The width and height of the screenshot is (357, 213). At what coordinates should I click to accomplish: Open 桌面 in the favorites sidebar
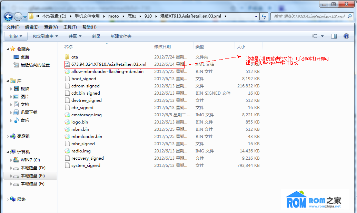[x=24, y=57]
